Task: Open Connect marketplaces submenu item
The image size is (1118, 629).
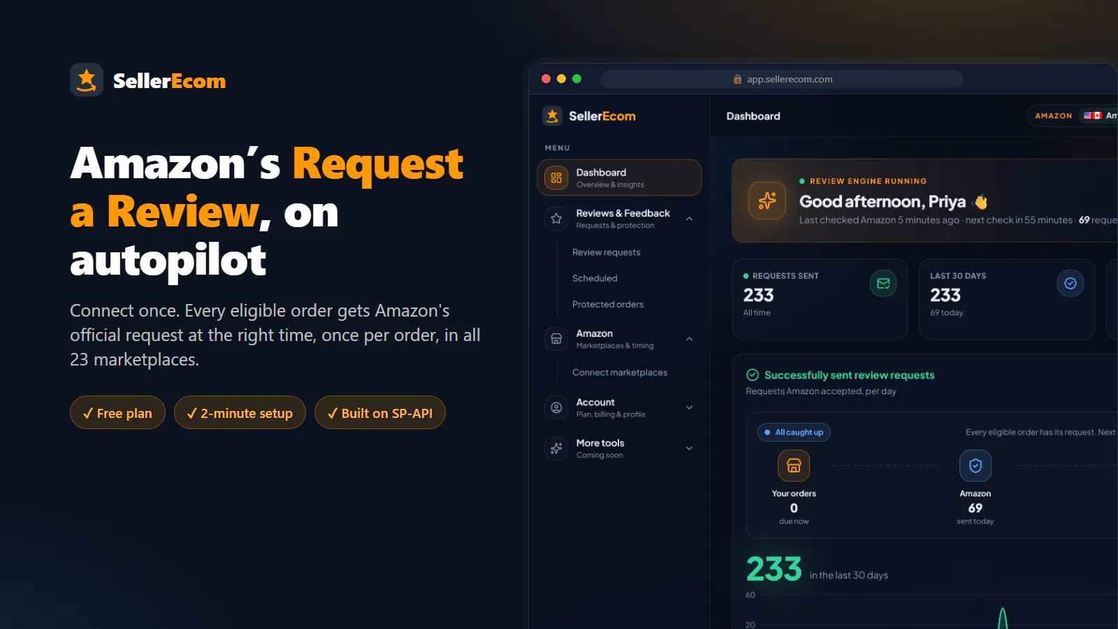Action: 619,373
